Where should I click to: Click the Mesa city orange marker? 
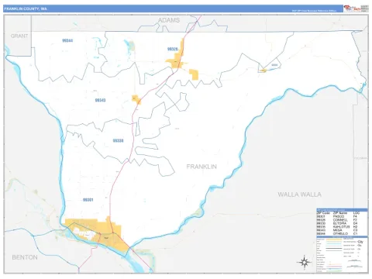coord(136,99)
